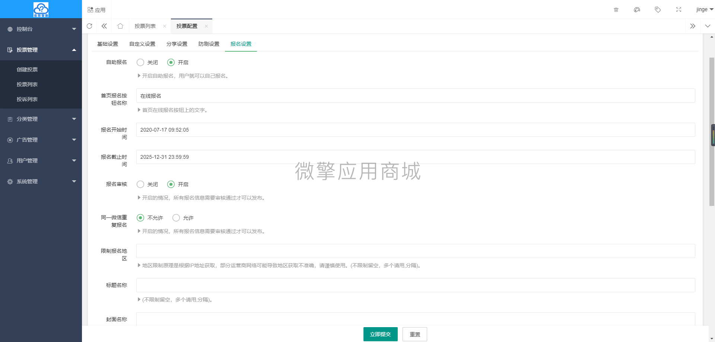Image resolution: width=715 pixels, height=342 pixels.
Task: Toggle fullscreen with the expand icon
Action: pos(679,10)
